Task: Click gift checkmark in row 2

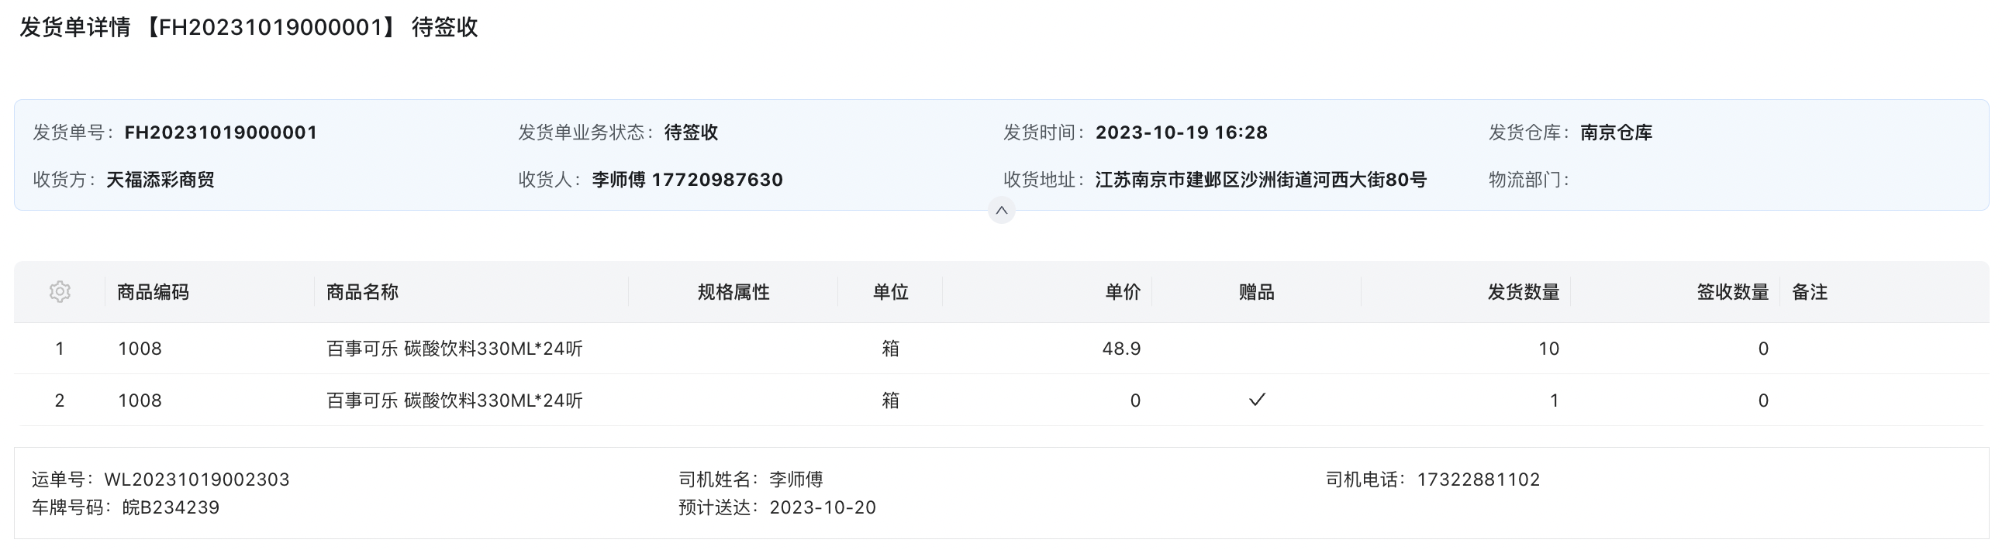Action: pyautogui.click(x=1257, y=400)
